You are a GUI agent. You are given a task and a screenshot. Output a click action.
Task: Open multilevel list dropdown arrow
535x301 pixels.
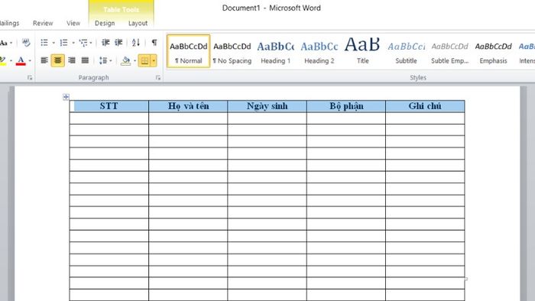pos(91,43)
